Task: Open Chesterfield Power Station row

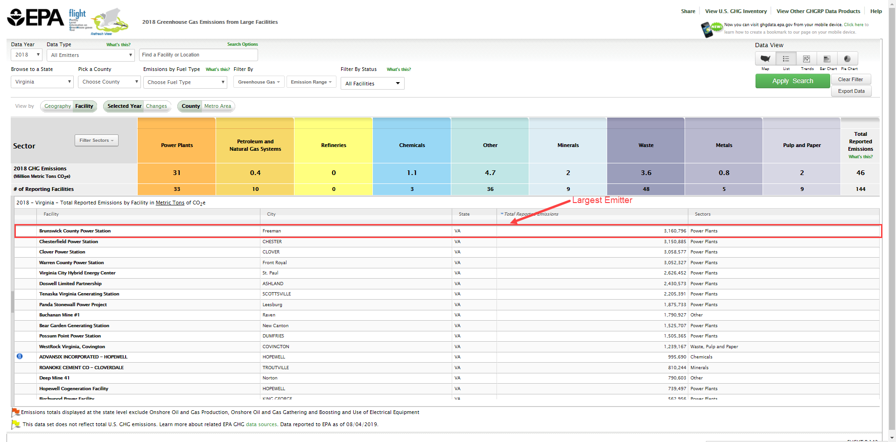Action: (69, 242)
